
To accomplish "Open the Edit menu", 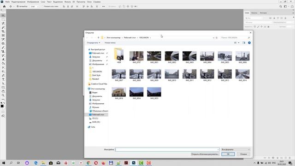I will point(18,2).
